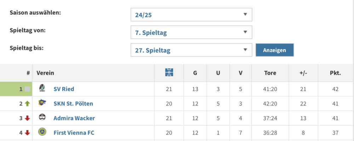Image resolution: width=354 pixels, height=141 pixels.
Task: Follow the Admira Wacker link
Action: (74, 118)
